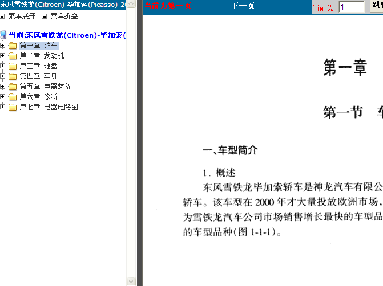
Task: Open folder icon for 第六章 诊断
Action: (x=13, y=97)
